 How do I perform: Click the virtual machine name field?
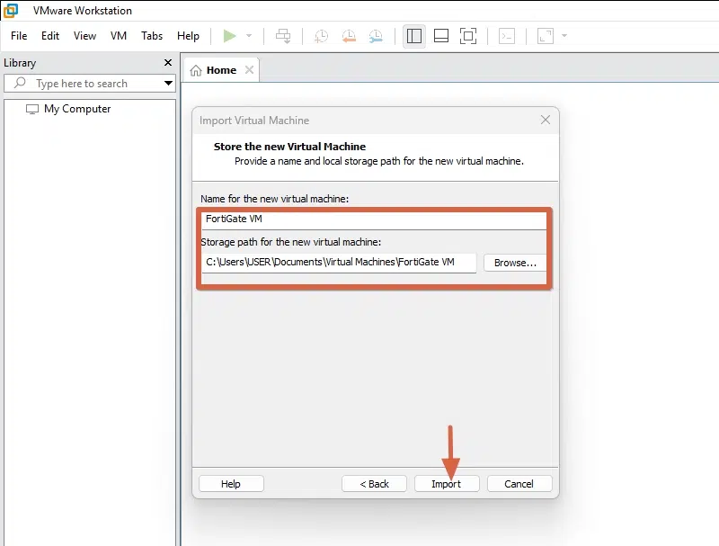tap(373, 219)
